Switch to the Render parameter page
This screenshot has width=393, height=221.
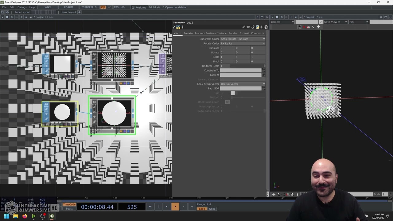(x=233, y=33)
